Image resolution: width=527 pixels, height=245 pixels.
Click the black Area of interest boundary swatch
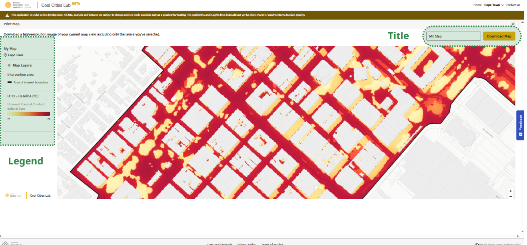[x=10, y=83]
